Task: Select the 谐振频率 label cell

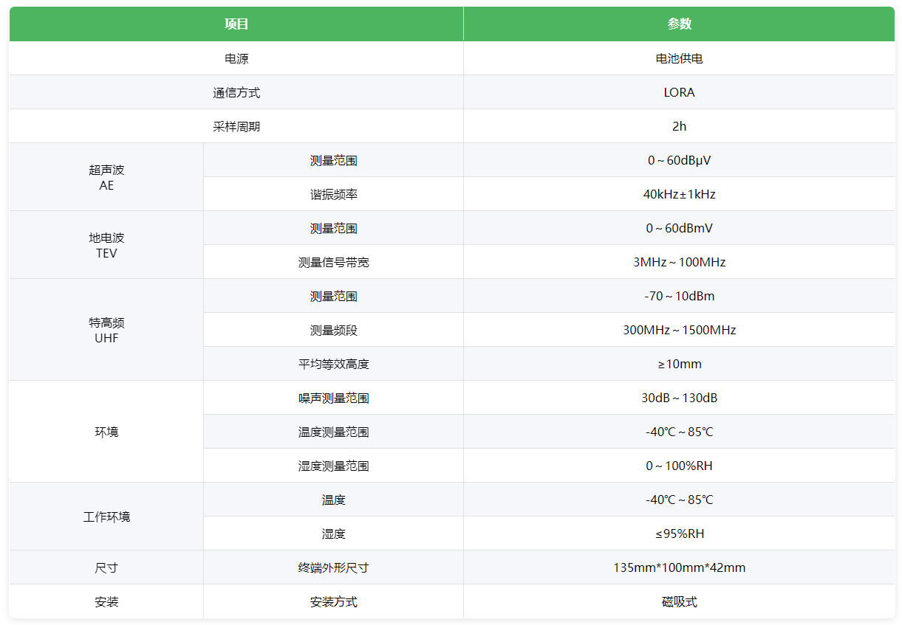Action: [334, 194]
